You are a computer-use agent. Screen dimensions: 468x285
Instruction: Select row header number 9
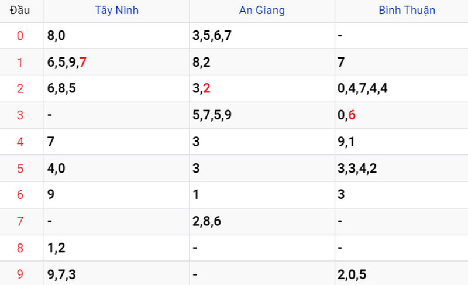coord(20,274)
